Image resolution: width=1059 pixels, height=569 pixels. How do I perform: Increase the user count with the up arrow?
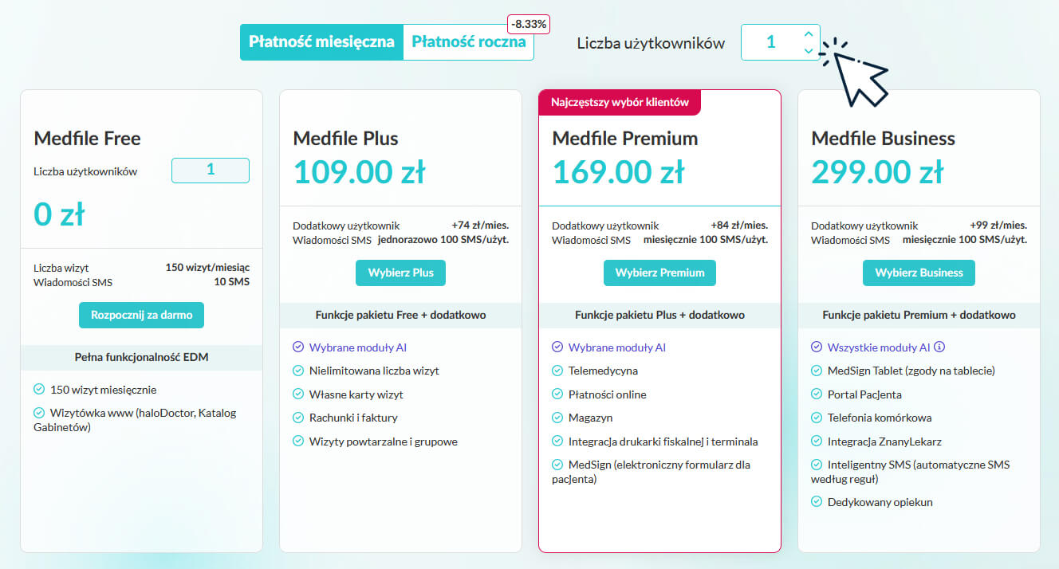click(809, 33)
